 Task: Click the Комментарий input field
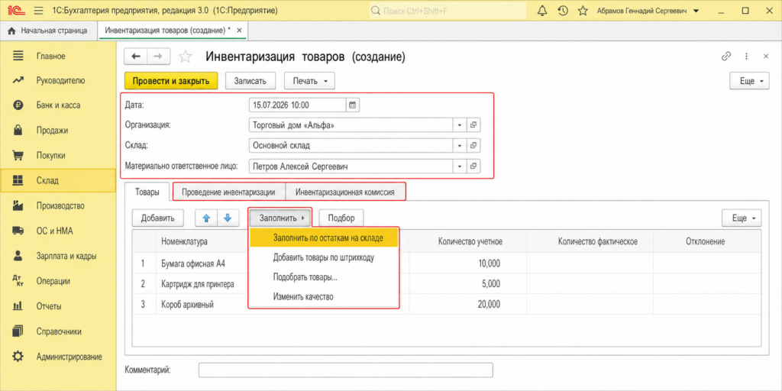tap(346, 370)
